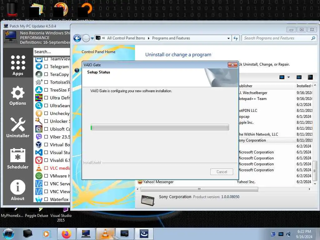
Task: Click the horizontal scrollbar in programs list
Action: 199,189
